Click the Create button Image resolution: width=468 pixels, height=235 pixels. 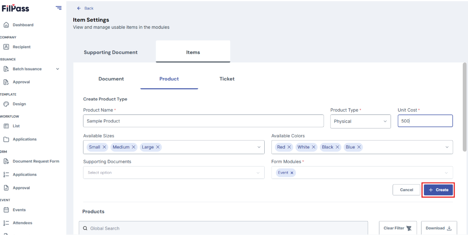(438, 190)
